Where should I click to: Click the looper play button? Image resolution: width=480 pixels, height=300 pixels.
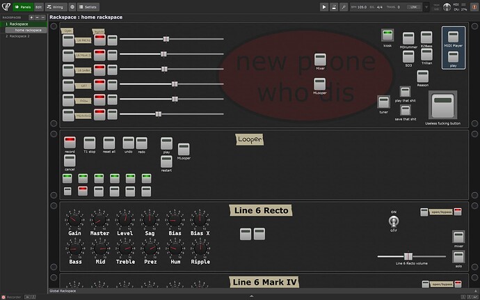166,143
